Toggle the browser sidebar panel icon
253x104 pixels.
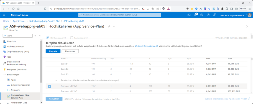(232, 9)
